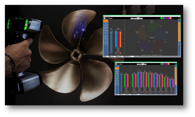The image size is (195, 117).
Task: Click the blue Prop pitch bar in radial window
Action: pos(111,42)
